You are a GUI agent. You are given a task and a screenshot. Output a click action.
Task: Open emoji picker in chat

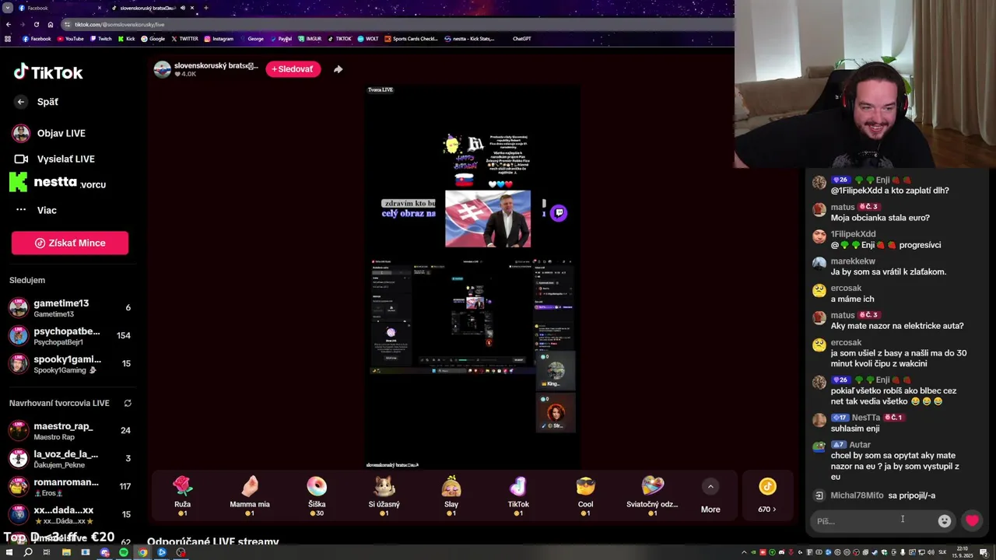[x=944, y=521]
